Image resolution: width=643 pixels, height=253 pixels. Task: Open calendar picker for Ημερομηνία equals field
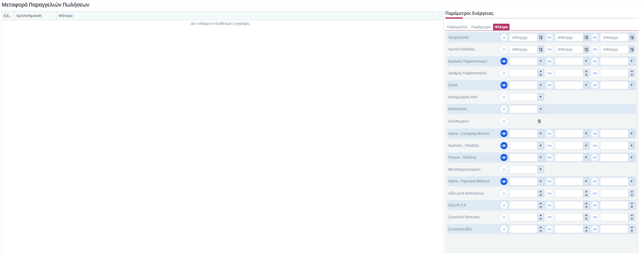tap(540, 38)
